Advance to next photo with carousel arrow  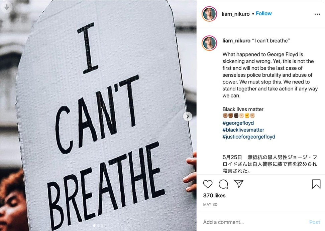pos(188,116)
